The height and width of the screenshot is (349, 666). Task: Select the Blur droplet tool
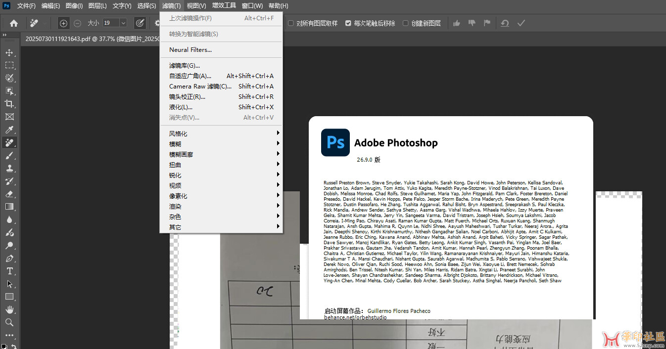pyautogui.click(x=9, y=219)
